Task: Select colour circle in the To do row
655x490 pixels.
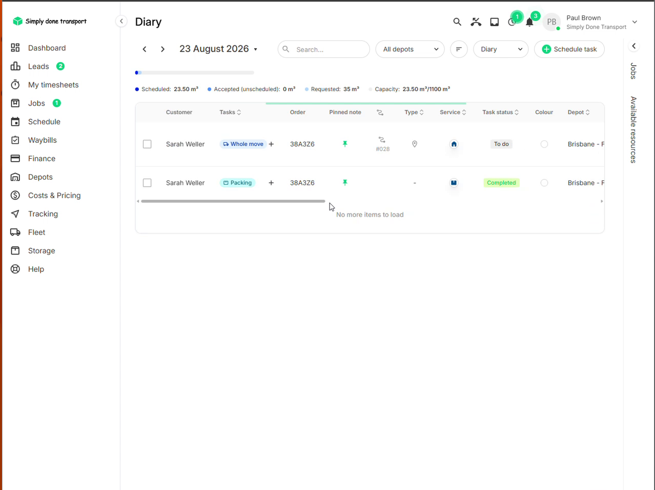Action: point(544,144)
